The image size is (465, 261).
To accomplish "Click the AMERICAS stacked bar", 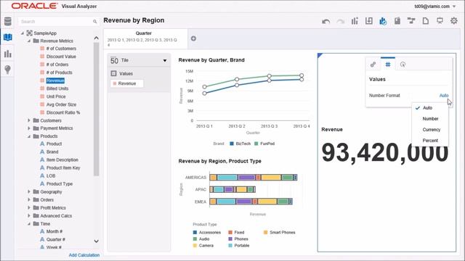I will (254, 177).
